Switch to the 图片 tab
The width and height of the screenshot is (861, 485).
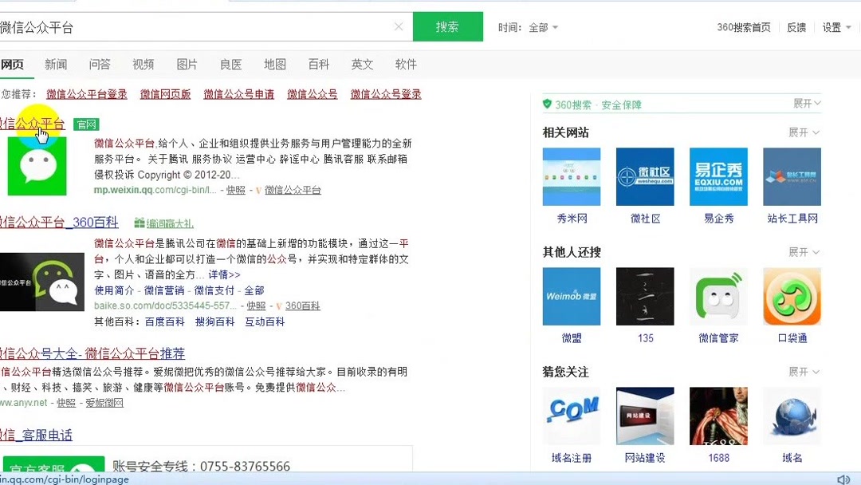187,64
